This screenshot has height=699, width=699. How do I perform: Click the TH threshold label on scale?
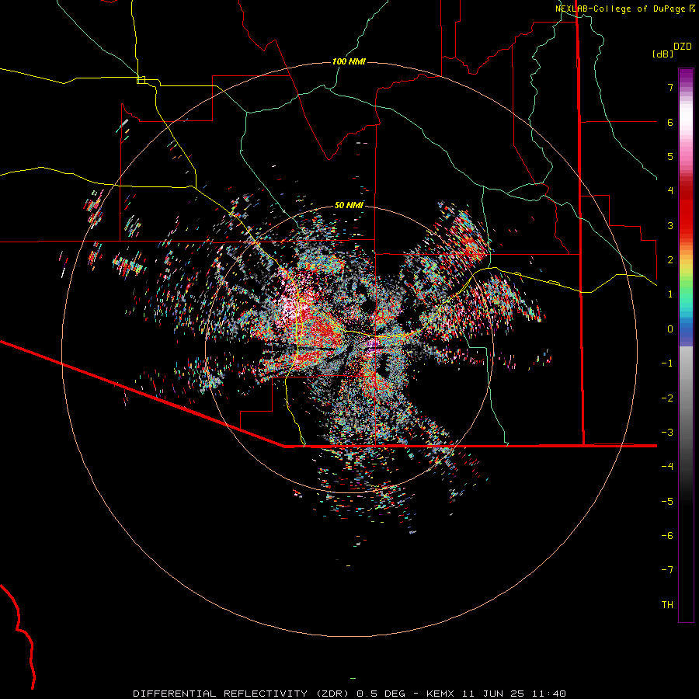[x=667, y=605]
